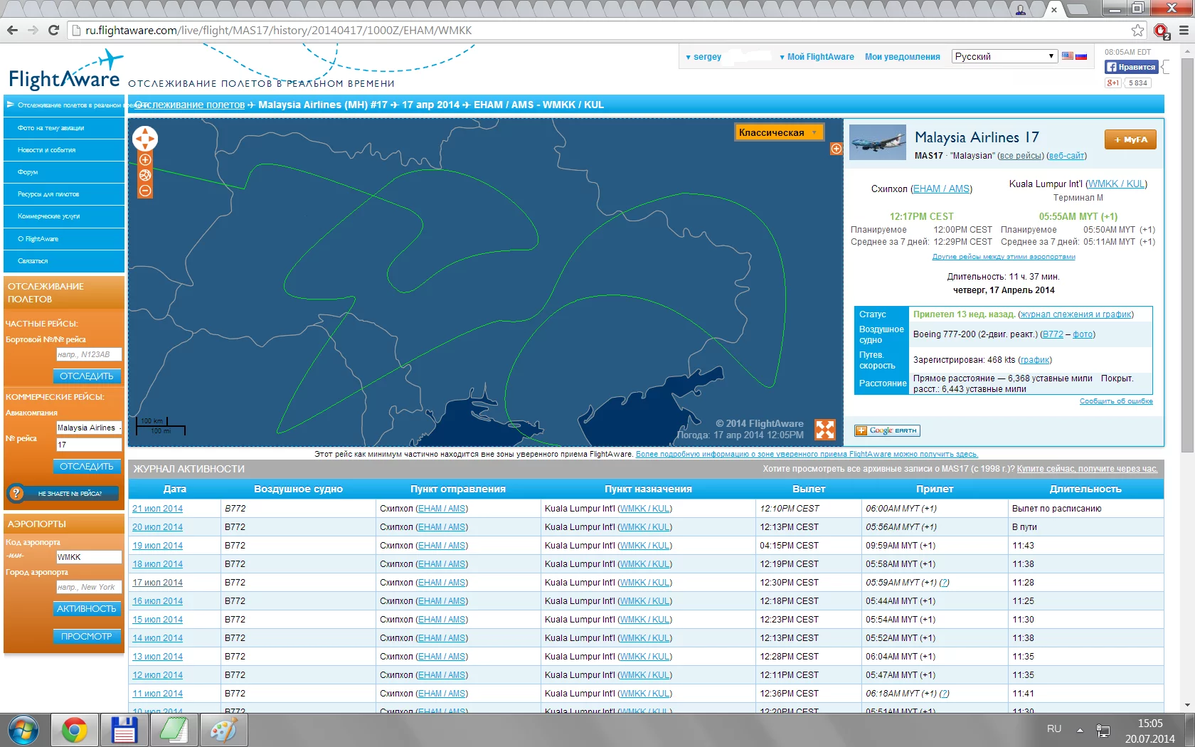Click the все рейсы link
The width and height of the screenshot is (1195, 747).
(x=1021, y=156)
